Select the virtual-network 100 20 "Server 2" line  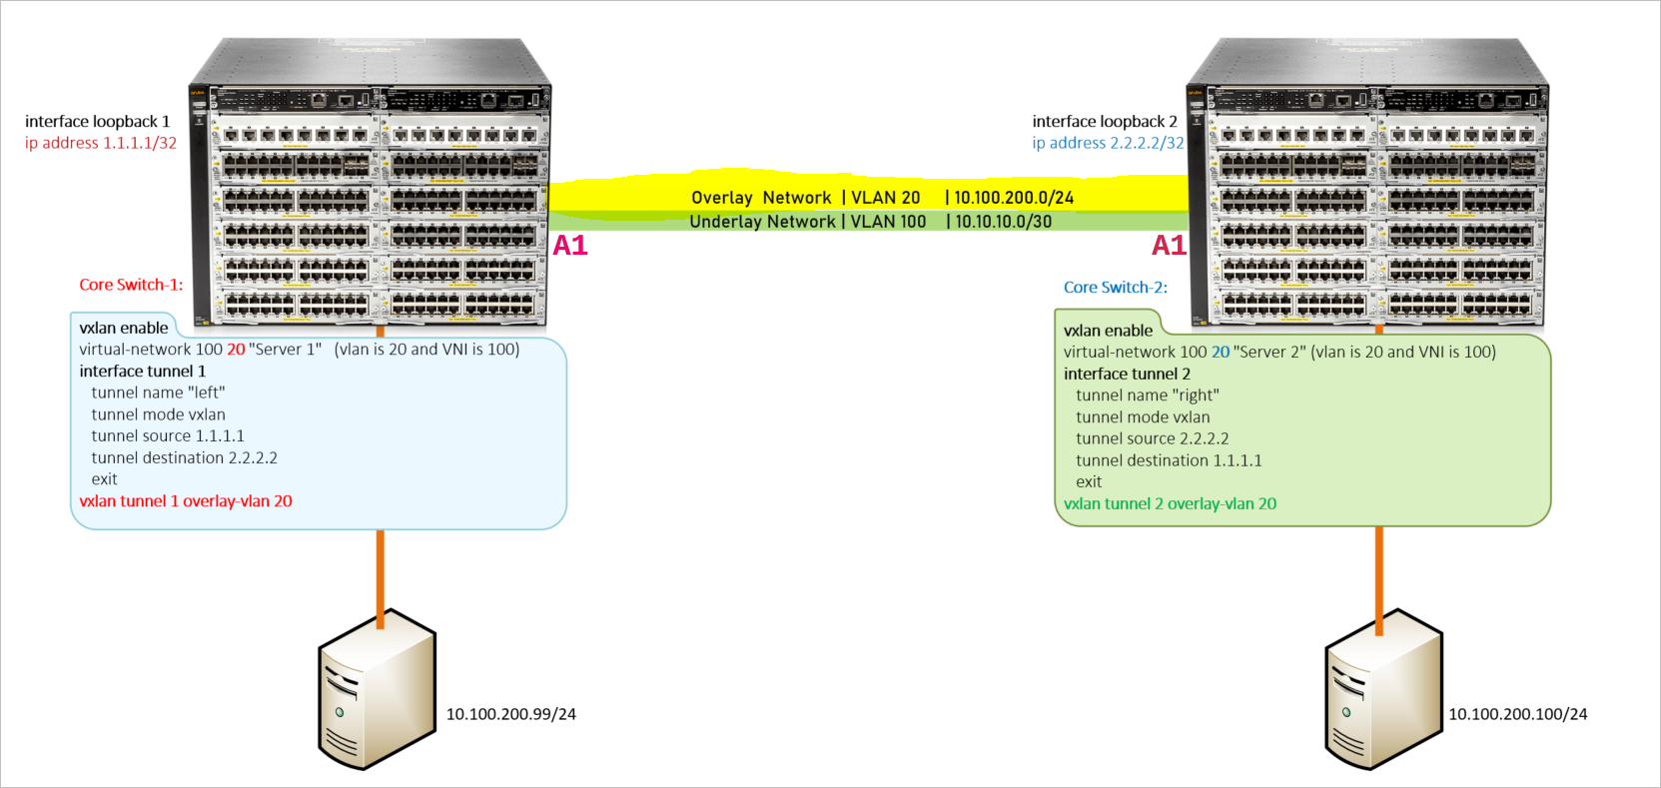coord(1279,353)
